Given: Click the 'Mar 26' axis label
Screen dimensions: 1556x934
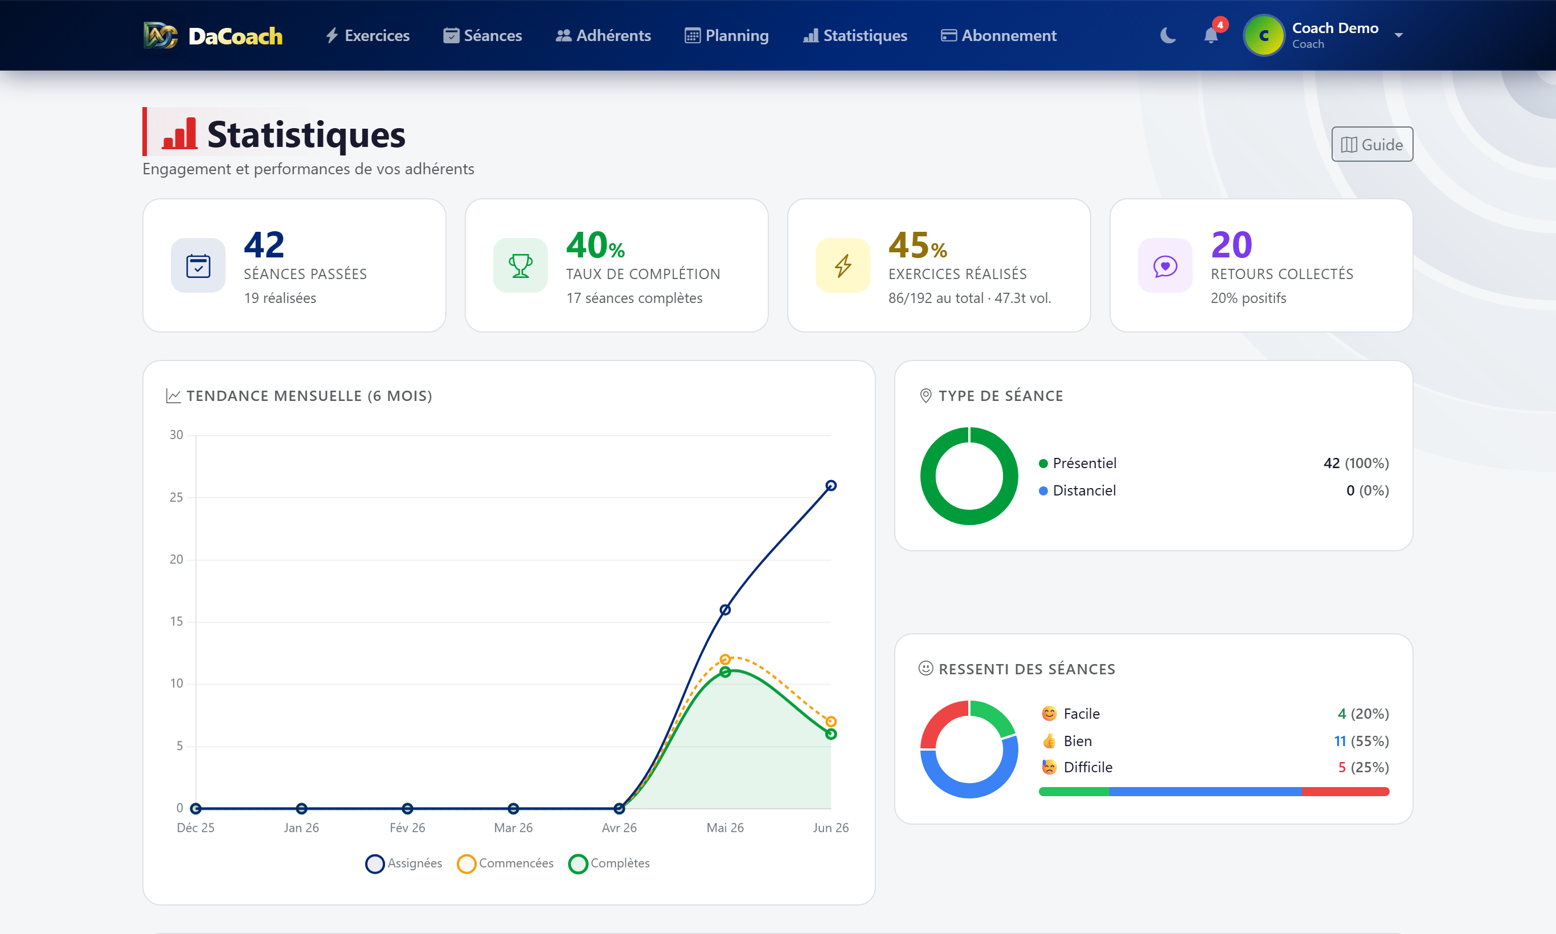Looking at the screenshot, I should [514, 828].
